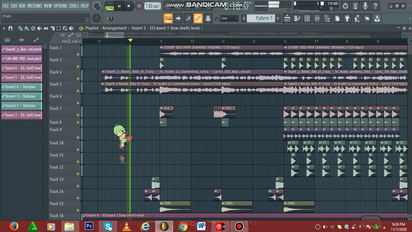Viewport: 412px width, 232px height.
Task: Open the Channel rack icon
Action: tap(307, 18)
